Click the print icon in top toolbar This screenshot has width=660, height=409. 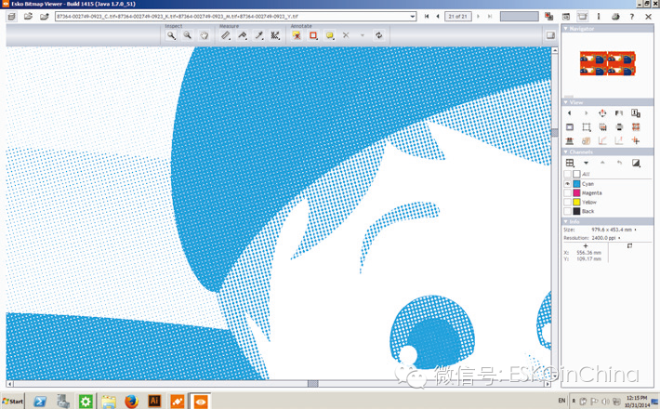click(x=615, y=17)
